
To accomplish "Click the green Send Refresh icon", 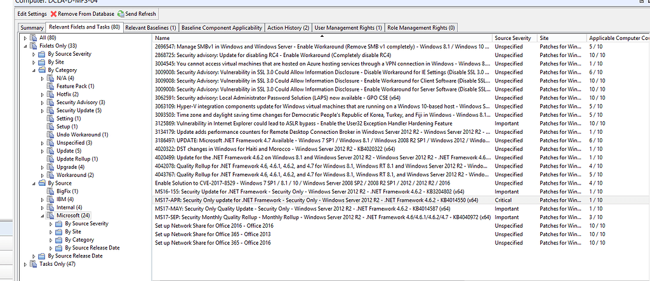I will click(x=121, y=14).
